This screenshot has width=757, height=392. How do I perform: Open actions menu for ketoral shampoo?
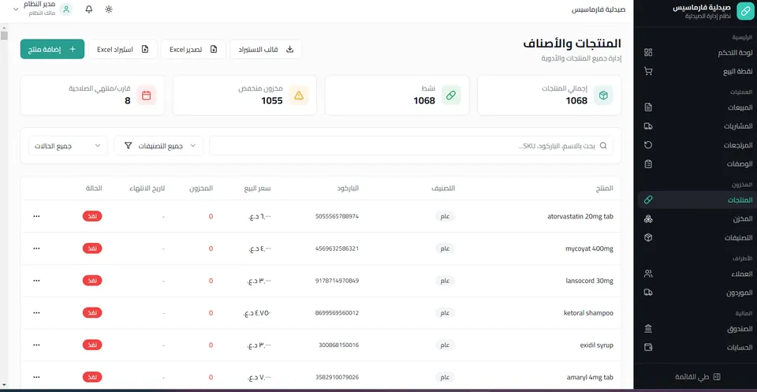pyautogui.click(x=36, y=313)
